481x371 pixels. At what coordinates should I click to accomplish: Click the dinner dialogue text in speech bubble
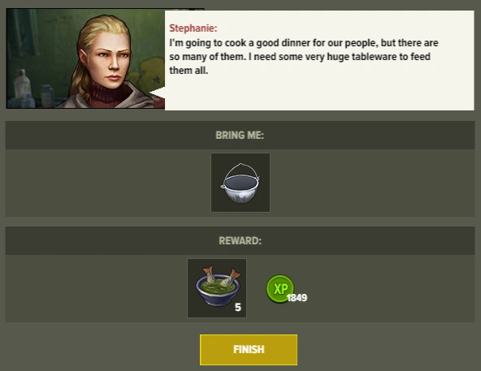(x=303, y=56)
